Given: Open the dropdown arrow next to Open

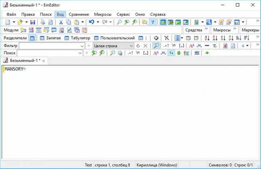Looking at the screenshot, I should point(26,22).
